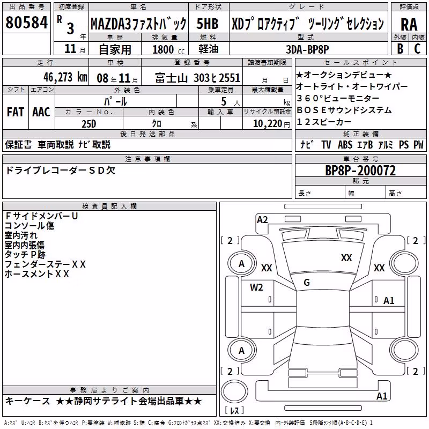Click the vehicle history 自家用
Screen dimensions: 429x429
(115, 49)
